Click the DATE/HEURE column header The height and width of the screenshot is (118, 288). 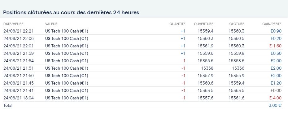(x=13, y=24)
